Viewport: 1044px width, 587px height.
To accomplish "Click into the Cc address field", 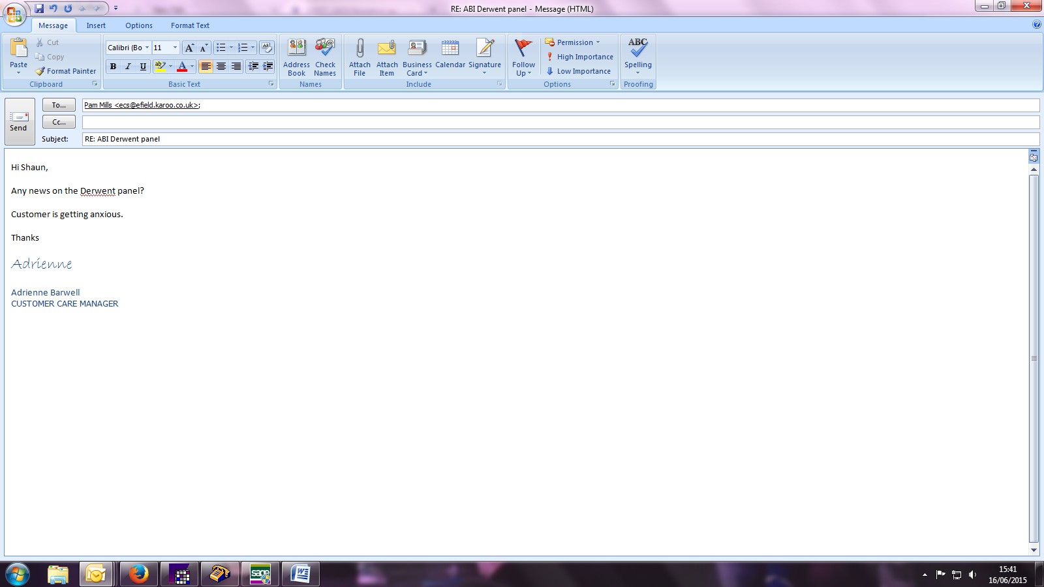I will point(560,122).
